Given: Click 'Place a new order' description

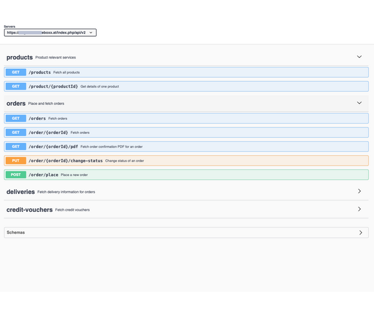Looking at the screenshot, I should point(74,175).
